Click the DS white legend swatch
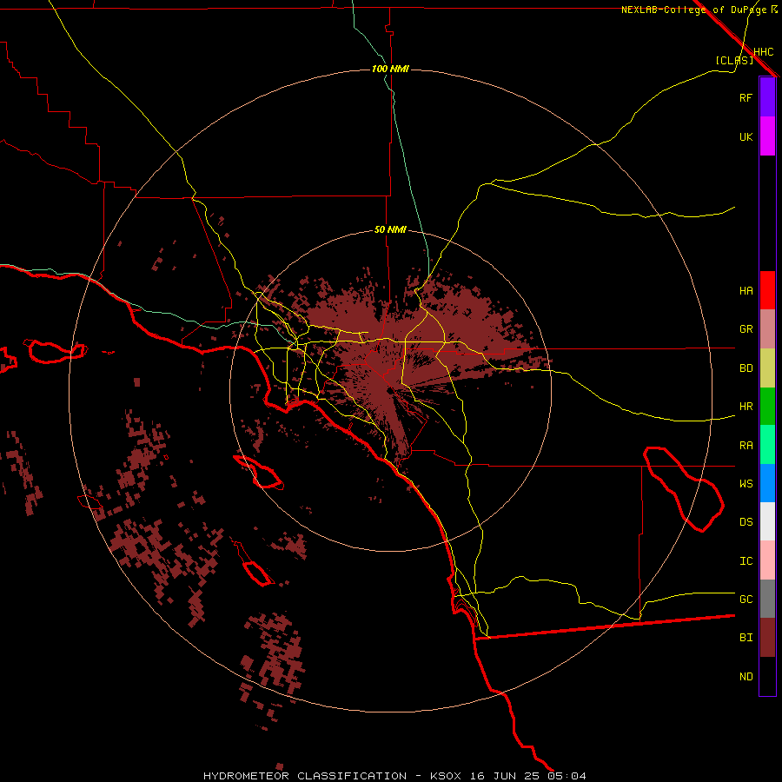782x782 pixels. tap(767, 521)
